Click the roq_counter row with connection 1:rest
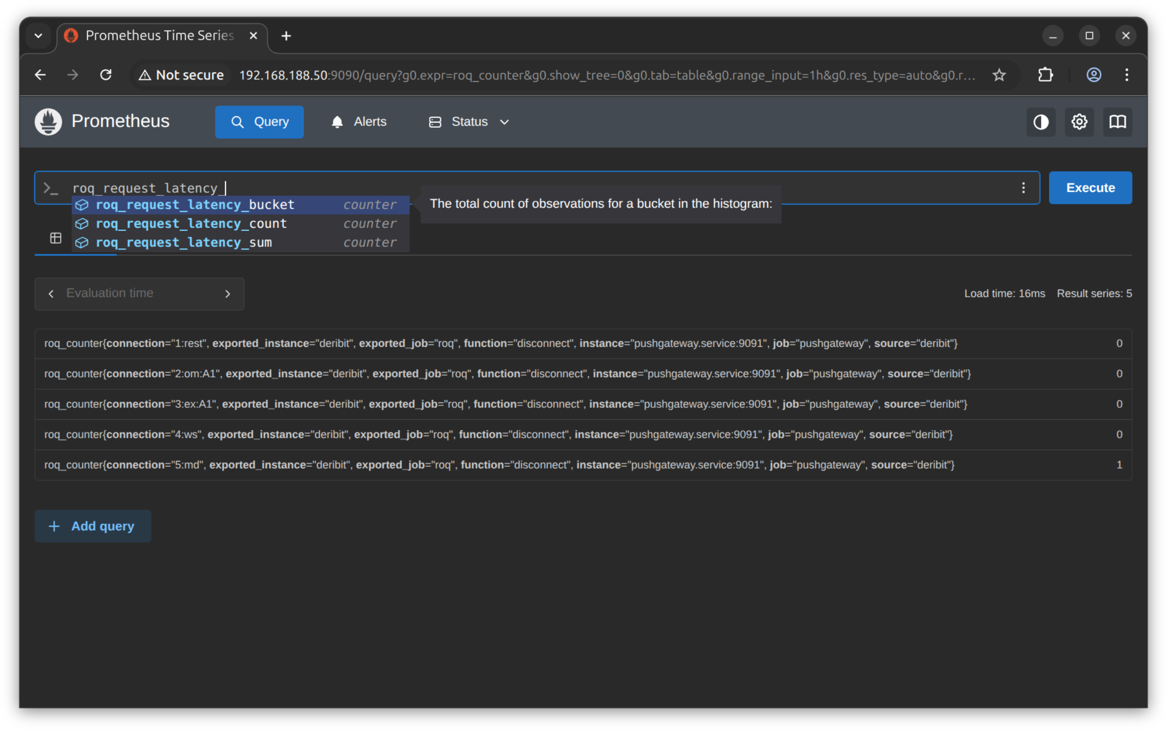 [583, 343]
